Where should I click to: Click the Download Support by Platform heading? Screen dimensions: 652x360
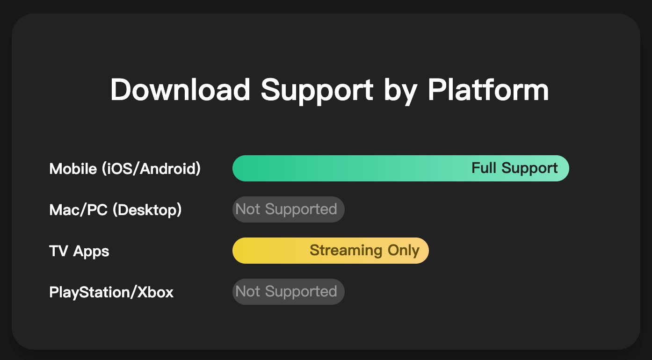(329, 89)
